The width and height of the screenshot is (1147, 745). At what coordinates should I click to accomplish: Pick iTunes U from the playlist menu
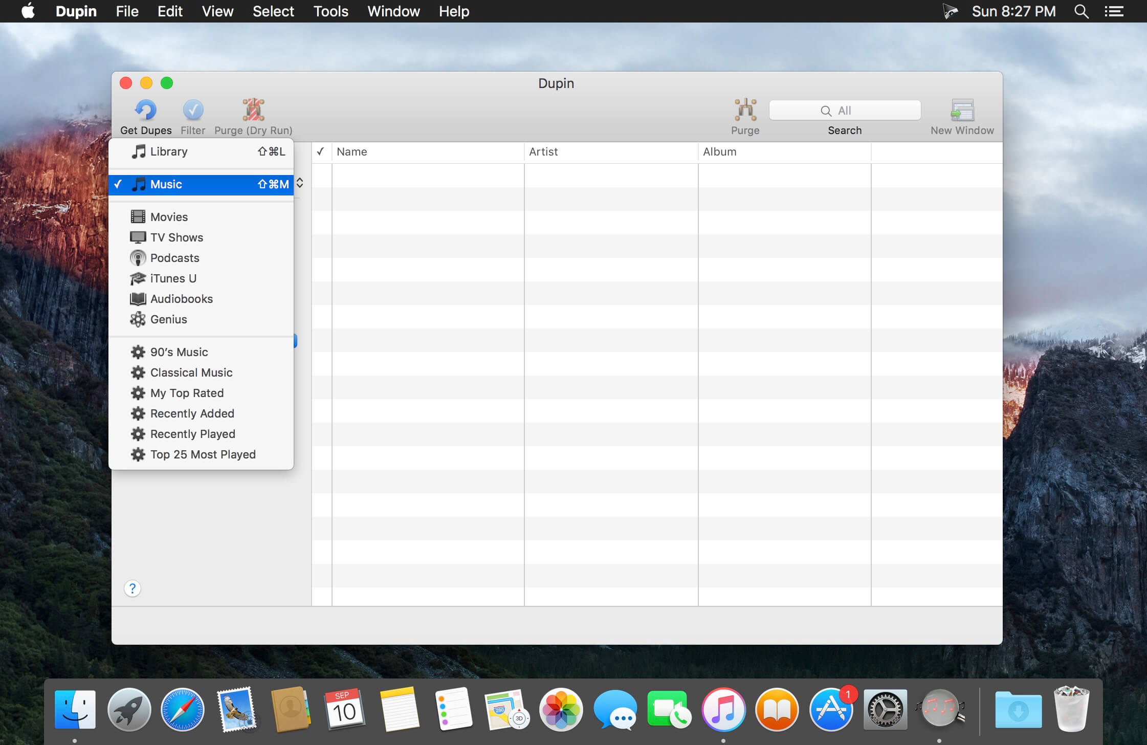tap(201, 278)
